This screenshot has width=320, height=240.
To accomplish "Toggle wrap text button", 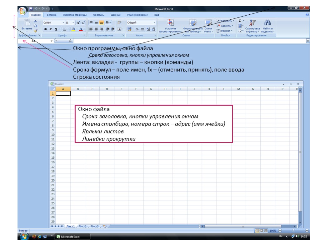I will (119, 22).
